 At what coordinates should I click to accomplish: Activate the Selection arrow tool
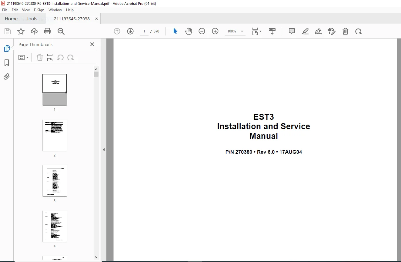click(x=175, y=31)
